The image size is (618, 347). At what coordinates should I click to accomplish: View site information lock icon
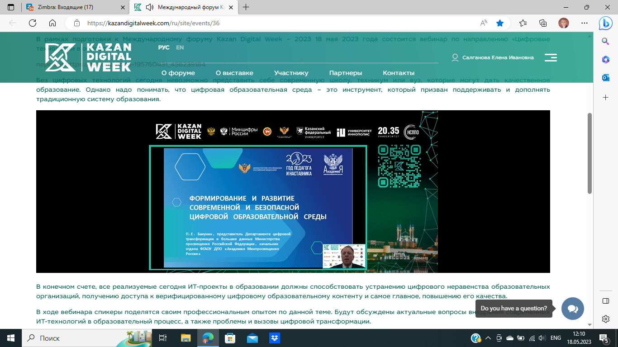(77, 23)
